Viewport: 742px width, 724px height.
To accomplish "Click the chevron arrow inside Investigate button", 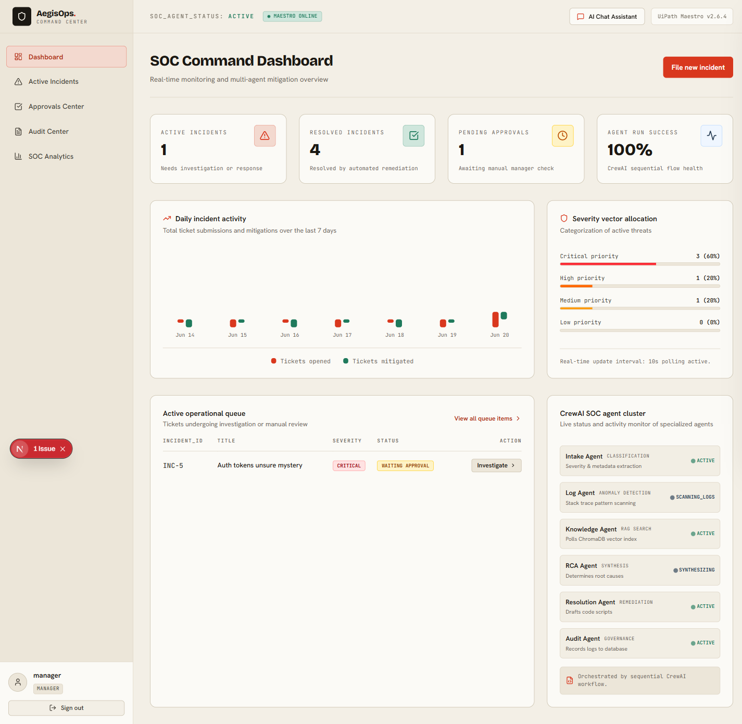I will [513, 465].
